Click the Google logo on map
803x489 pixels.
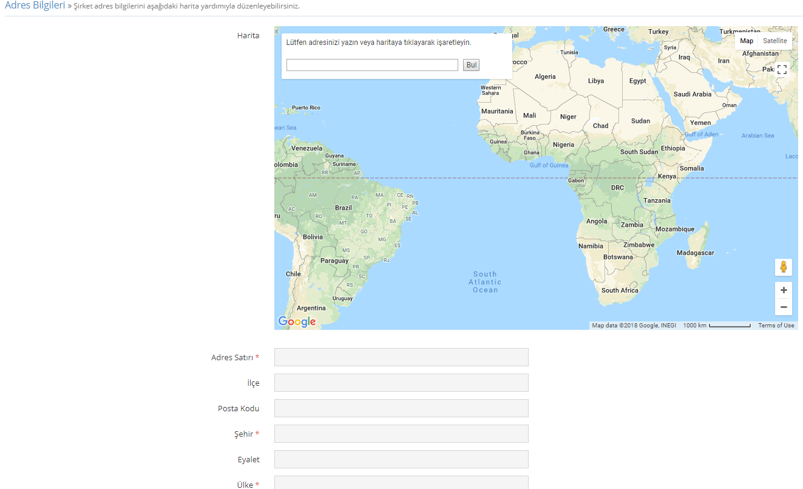click(x=297, y=322)
